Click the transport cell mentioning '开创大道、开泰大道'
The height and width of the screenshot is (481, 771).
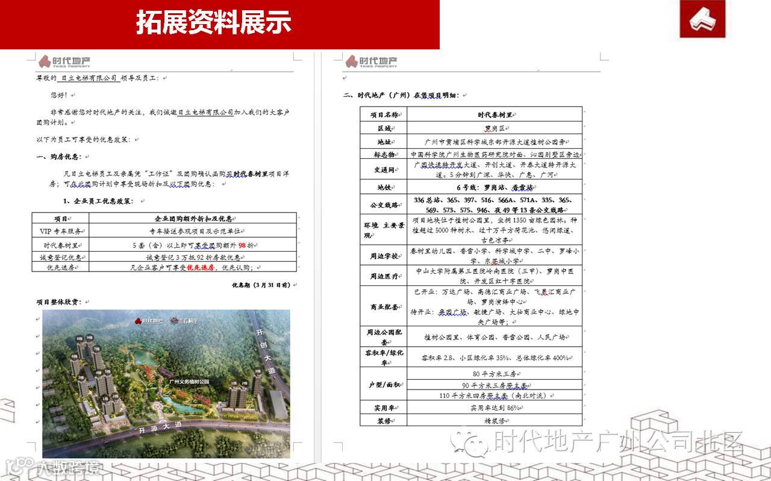tap(495, 170)
